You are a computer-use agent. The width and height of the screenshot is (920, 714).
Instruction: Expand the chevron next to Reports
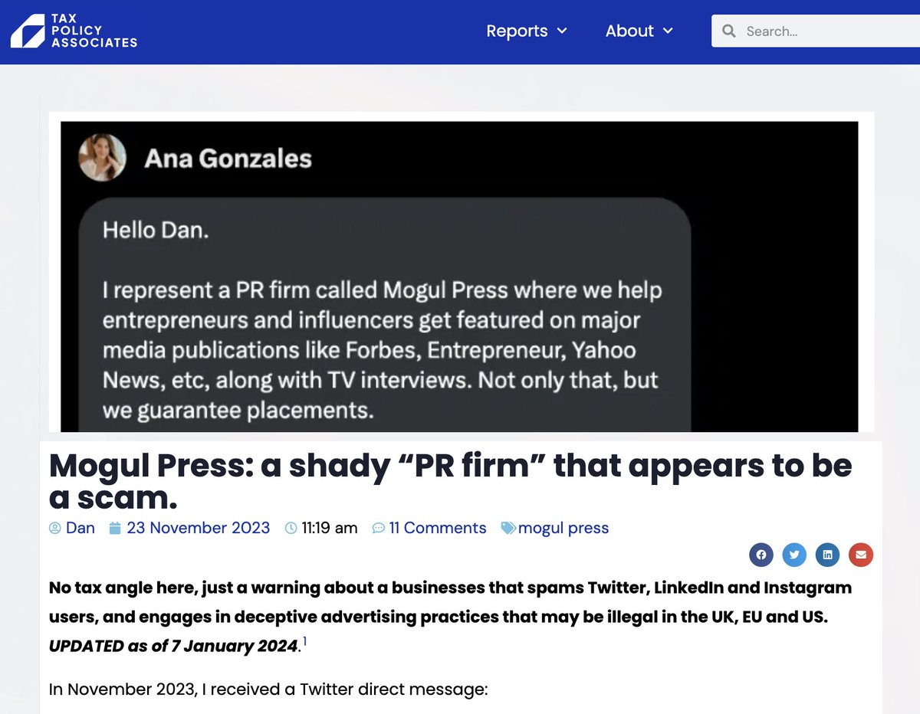pos(563,32)
